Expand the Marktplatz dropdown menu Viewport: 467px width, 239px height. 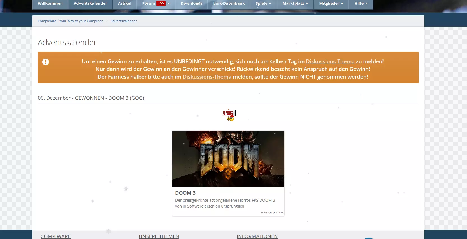(295, 4)
